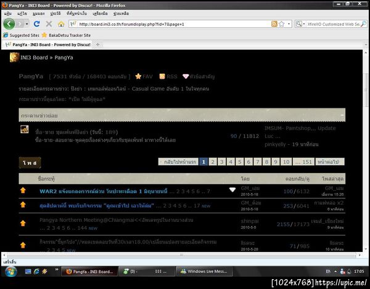Screen dimensions: 370x289
Task: Open a new tab with plus button
Action: (97, 44)
